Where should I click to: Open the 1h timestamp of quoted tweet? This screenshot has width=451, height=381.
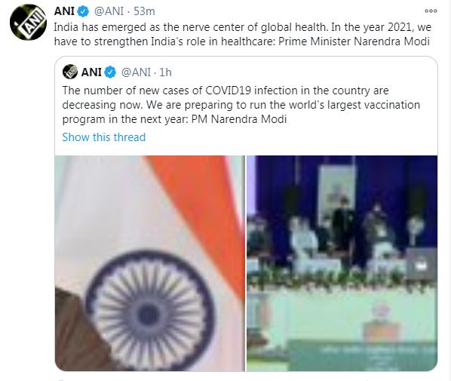pyautogui.click(x=165, y=72)
